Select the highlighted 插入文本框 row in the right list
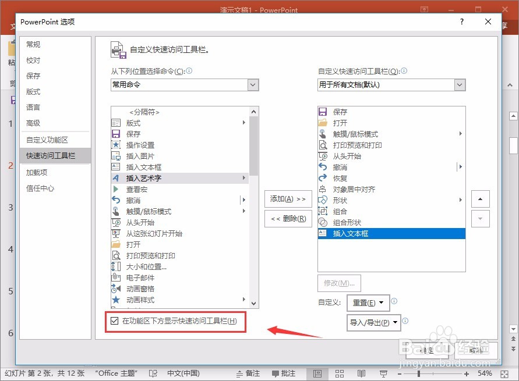Image resolution: width=519 pixels, height=381 pixels. [391, 234]
